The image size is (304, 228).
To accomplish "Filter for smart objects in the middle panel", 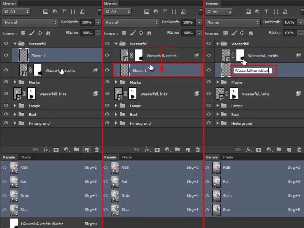I will click(x=183, y=12).
